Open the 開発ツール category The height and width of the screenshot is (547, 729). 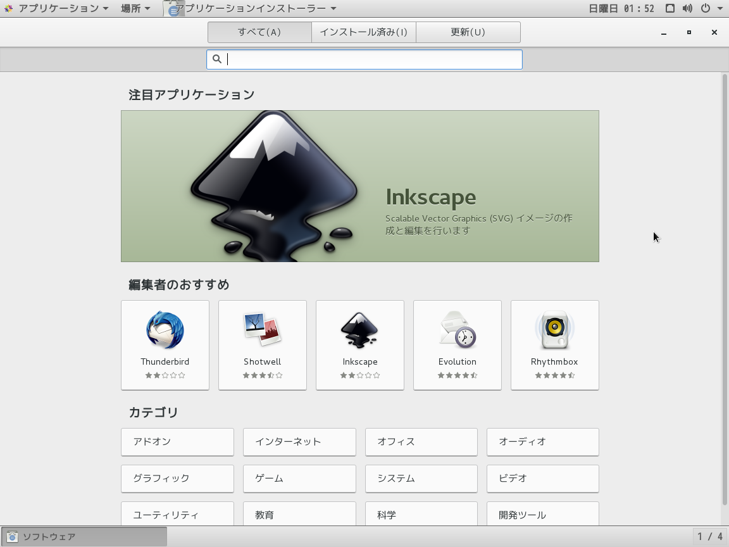tap(542, 514)
